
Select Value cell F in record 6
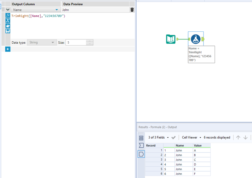click(x=202, y=174)
